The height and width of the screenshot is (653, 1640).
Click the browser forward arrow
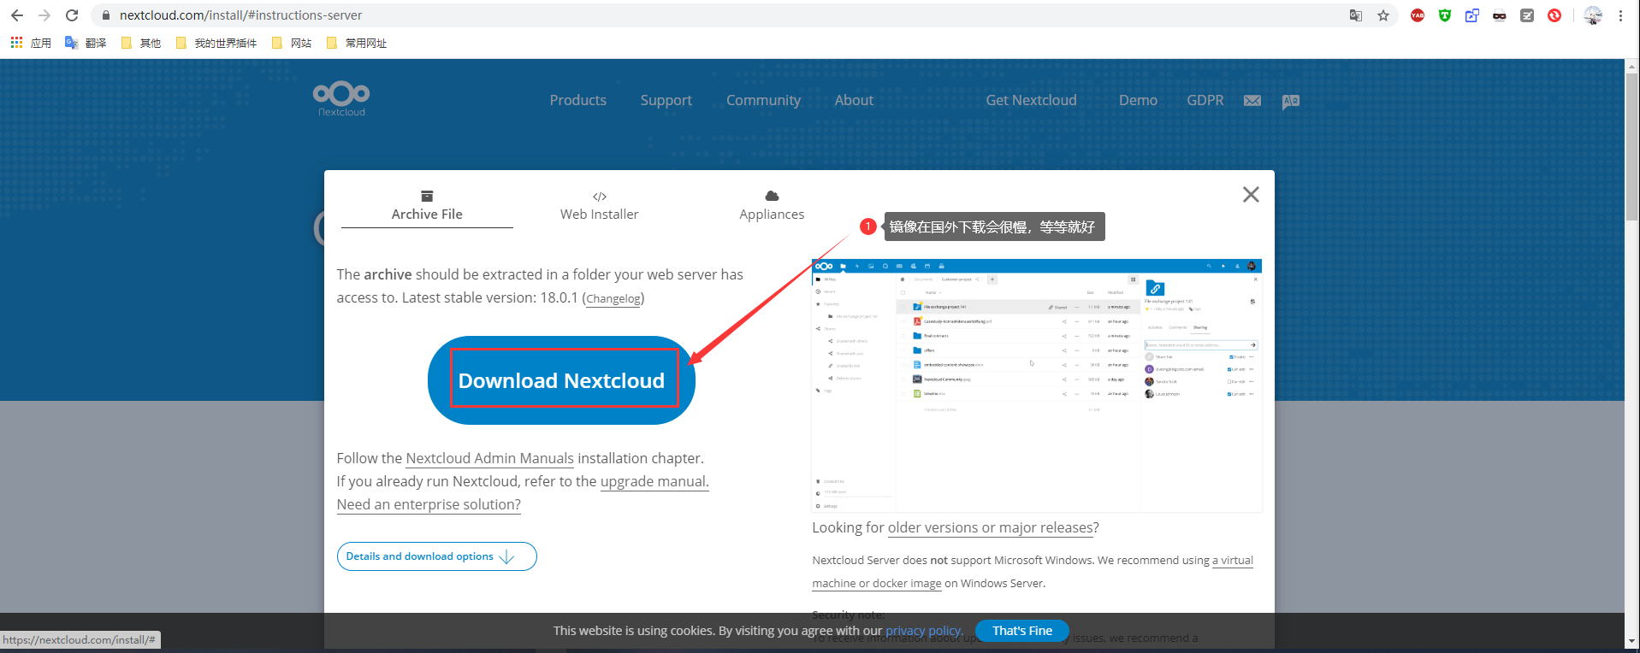click(44, 15)
